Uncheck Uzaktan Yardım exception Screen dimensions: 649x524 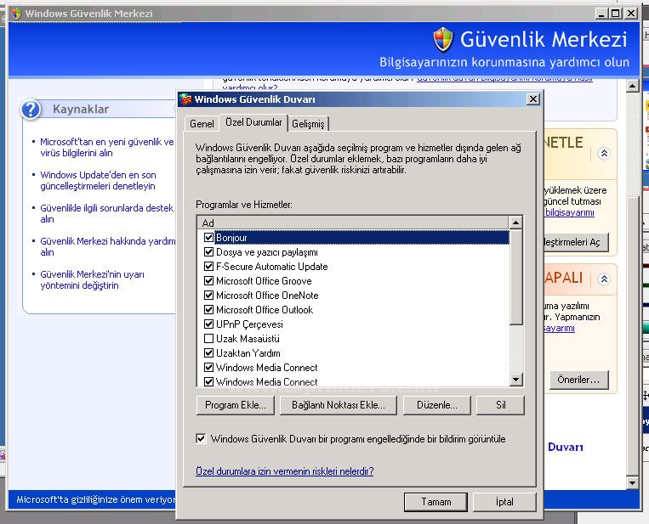coord(208,353)
